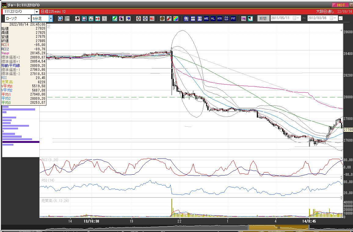Click the 売買高 value 6228 row
Image resolution: width=353 pixels, height=232 pixels.
[24, 82]
